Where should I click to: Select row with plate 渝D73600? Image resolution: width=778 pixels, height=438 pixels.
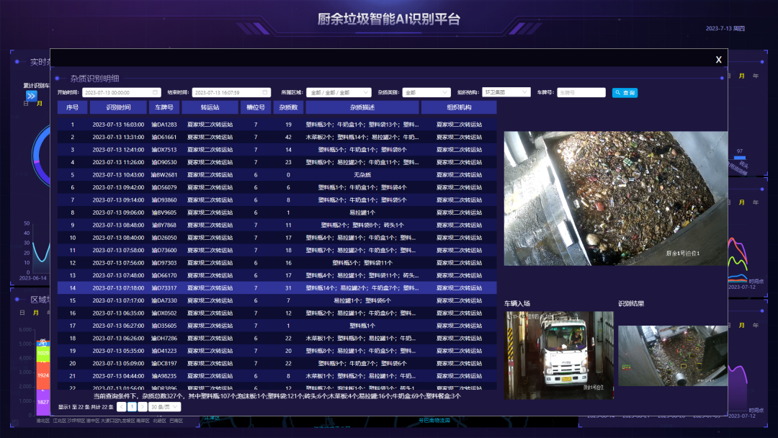tap(277, 250)
